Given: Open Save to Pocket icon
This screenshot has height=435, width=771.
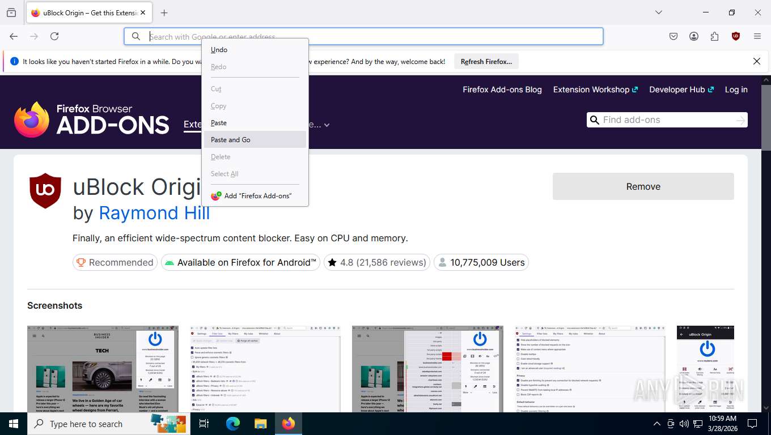Looking at the screenshot, I should click(x=673, y=36).
